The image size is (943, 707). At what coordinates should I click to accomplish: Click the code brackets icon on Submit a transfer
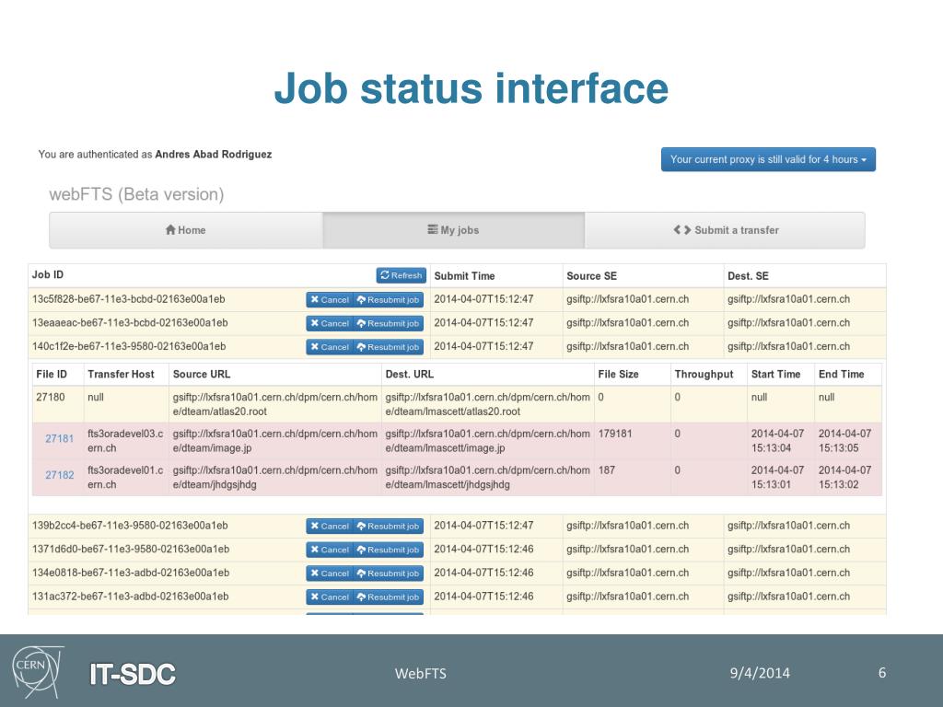[682, 229]
